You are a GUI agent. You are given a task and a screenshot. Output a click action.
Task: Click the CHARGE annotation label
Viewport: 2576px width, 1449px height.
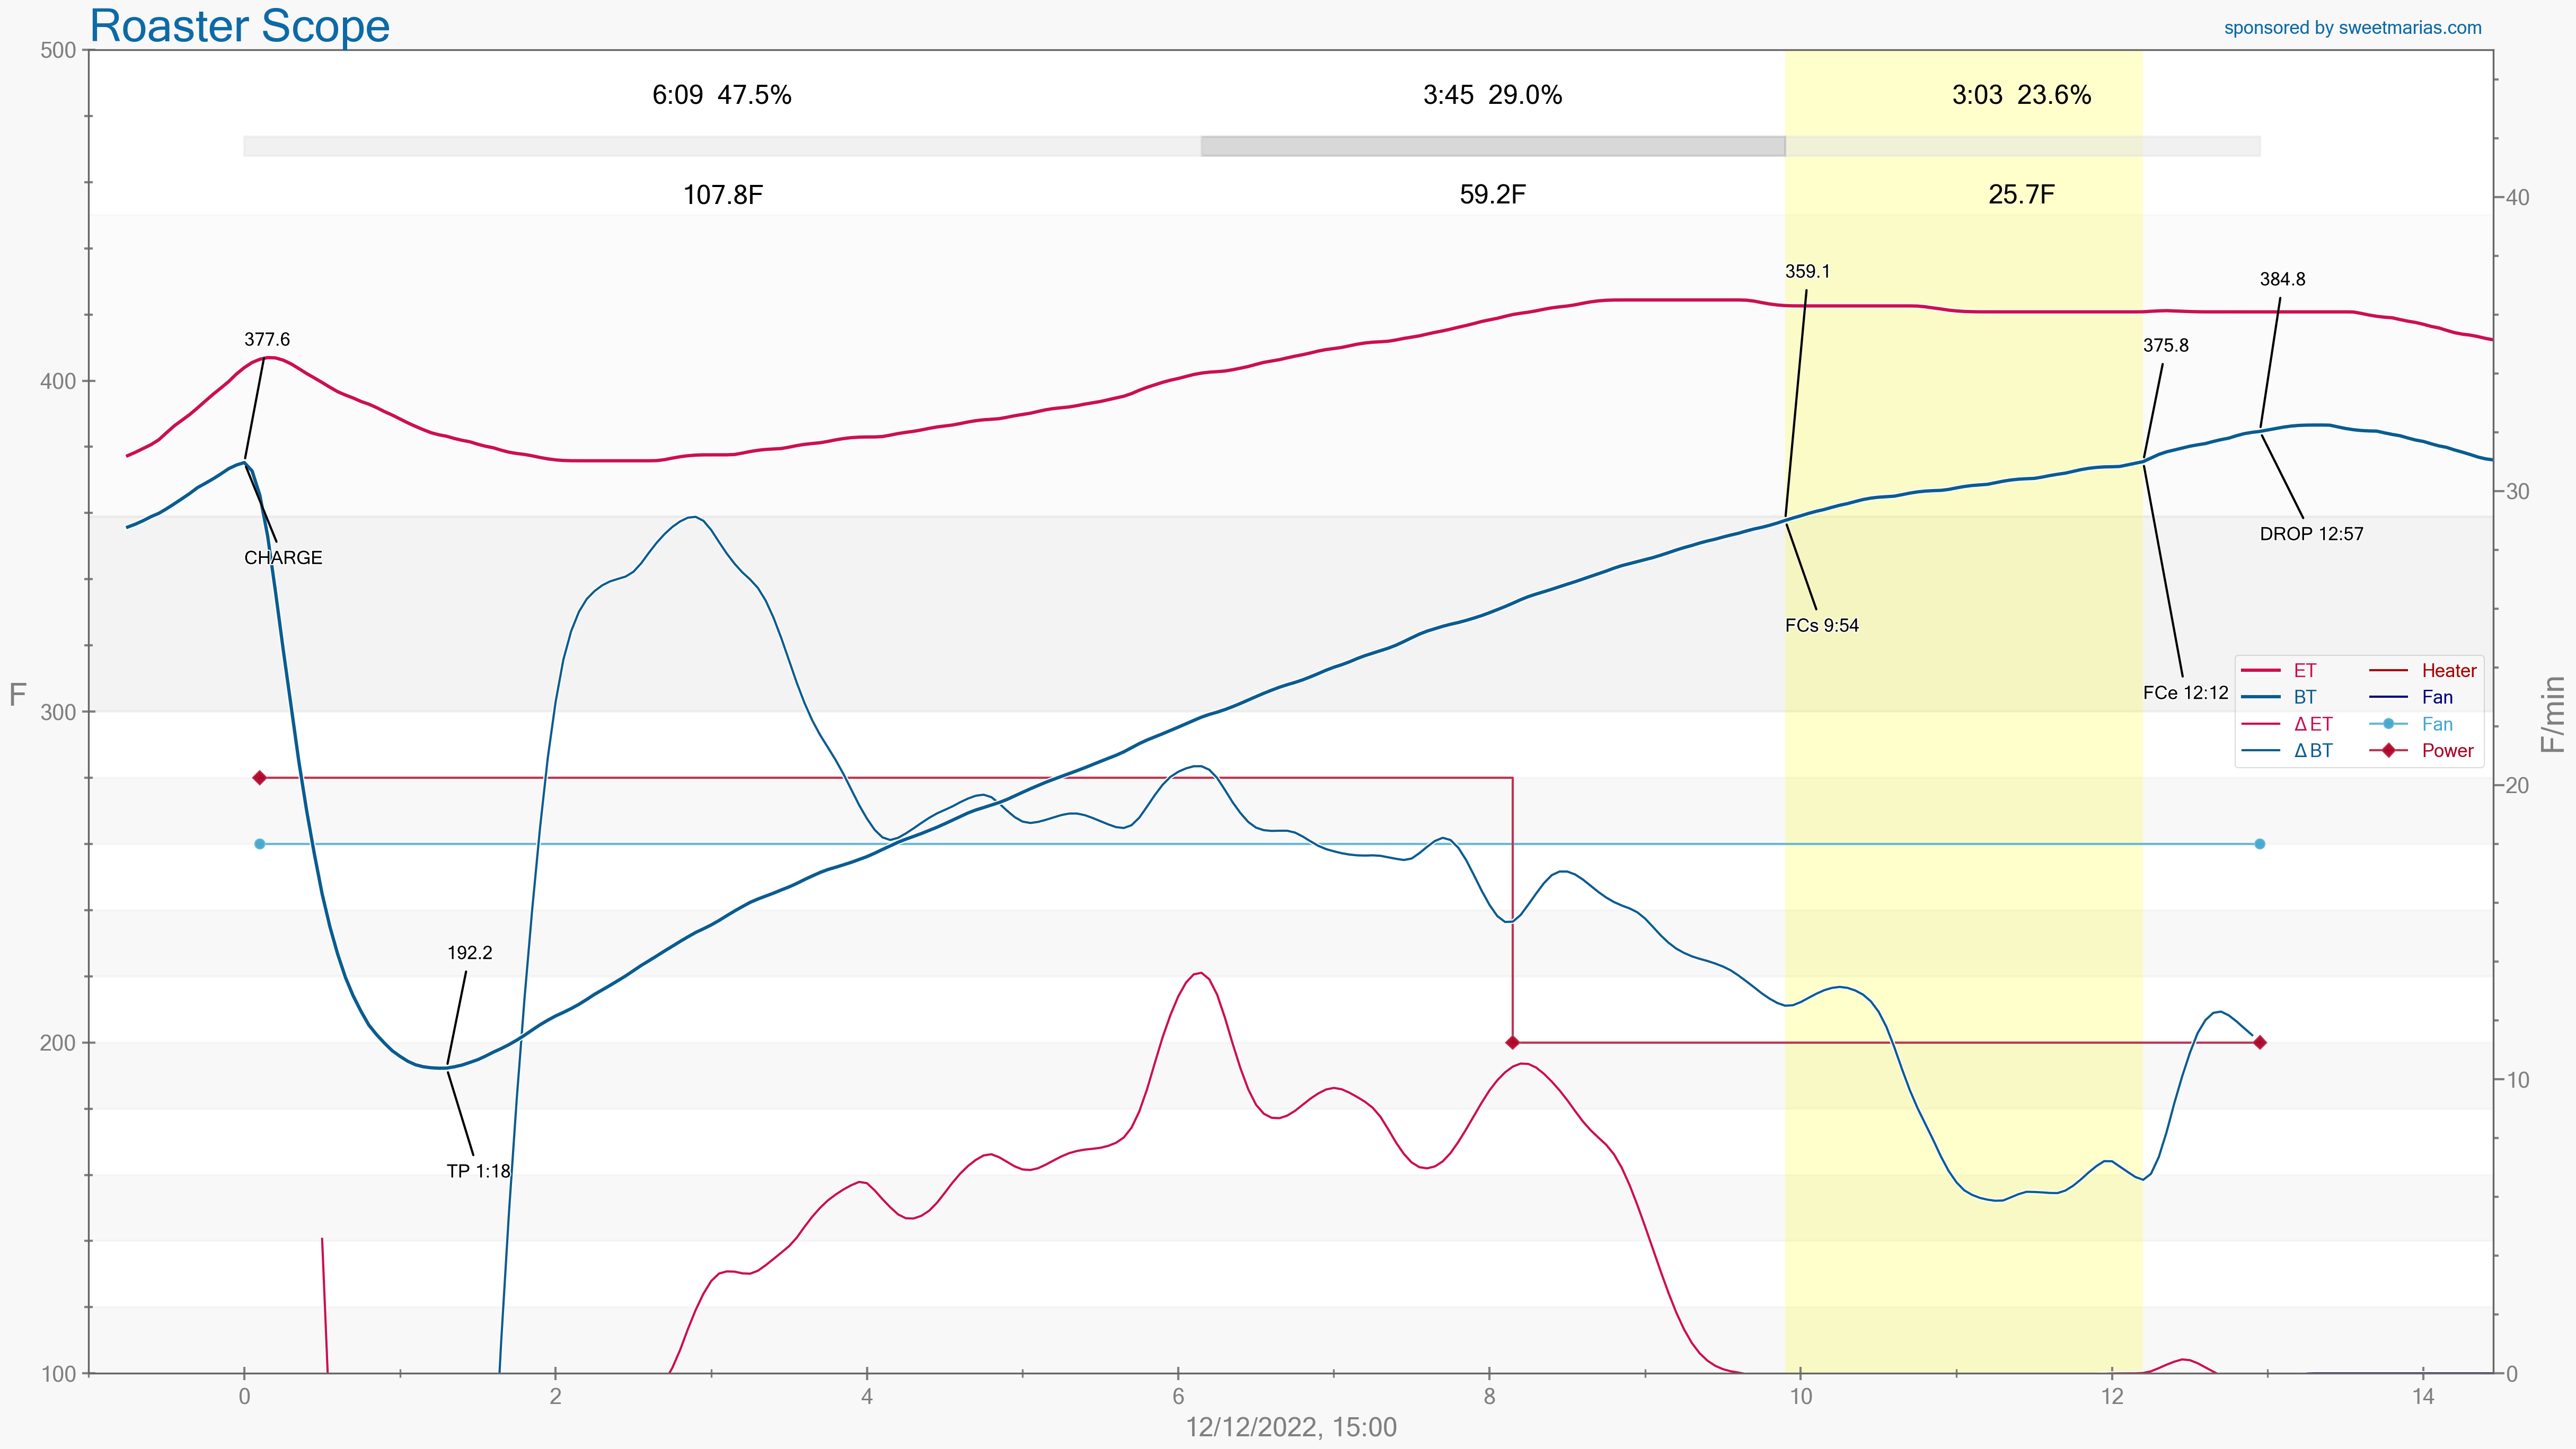[283, 558]
